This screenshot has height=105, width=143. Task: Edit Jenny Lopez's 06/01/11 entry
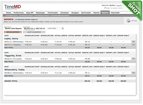tap(133, 42)
